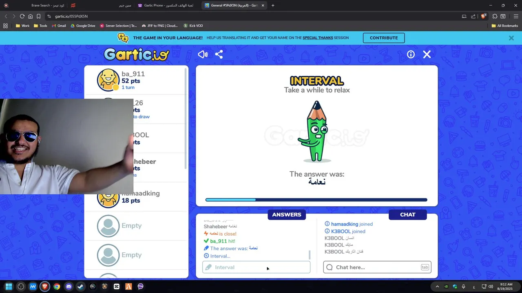Viewport: 522px width, 293px height.
Task: Close the General #5PdX5N browser tab
Action: pyautogui.click(x=263, y=5)
